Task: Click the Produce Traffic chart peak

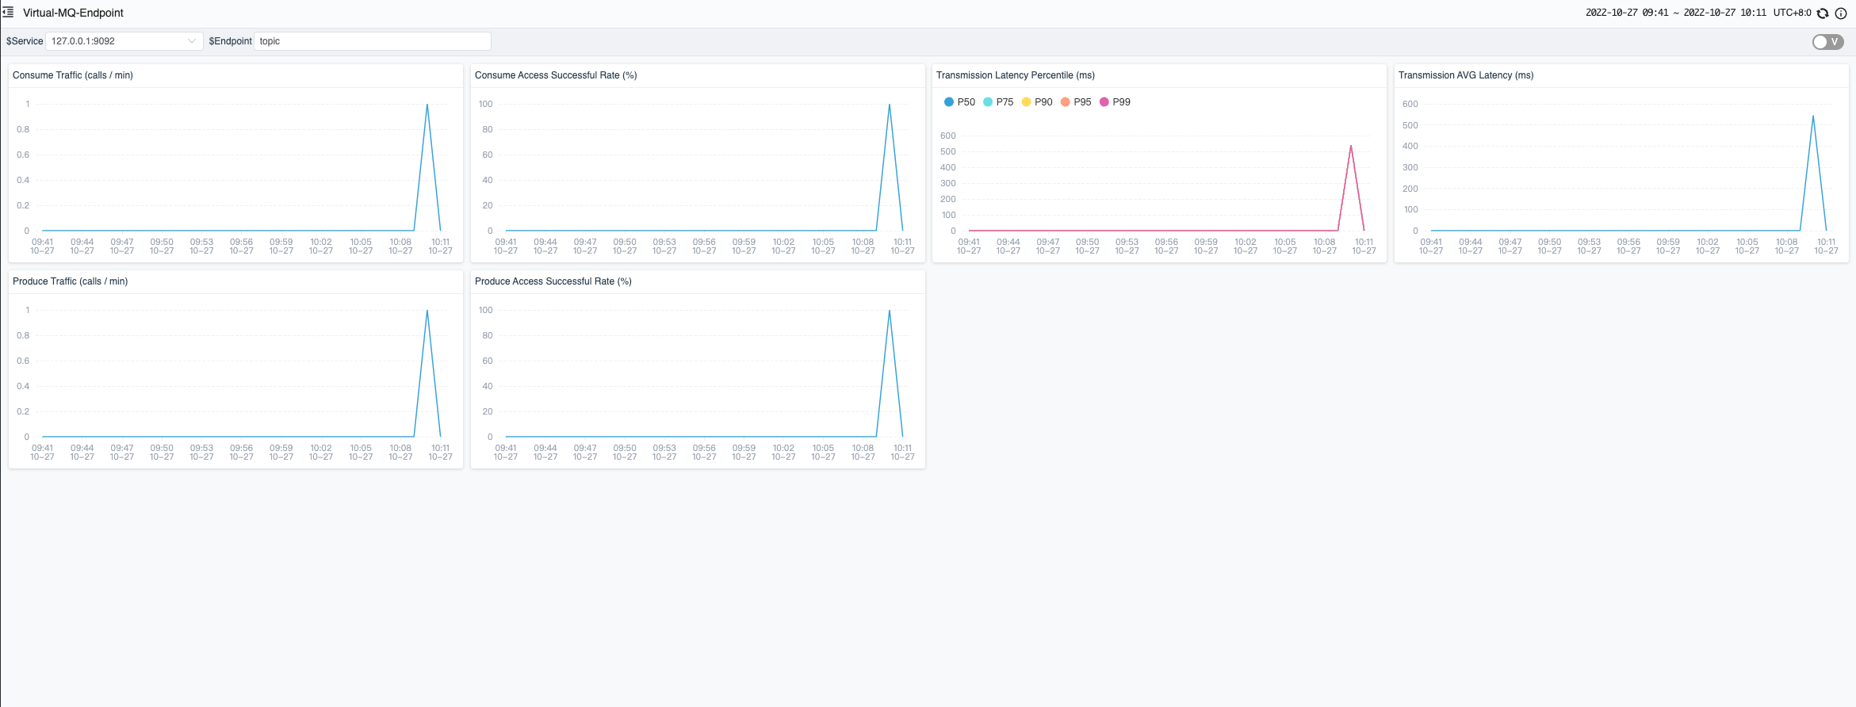Action: click(x=427, y=311)
